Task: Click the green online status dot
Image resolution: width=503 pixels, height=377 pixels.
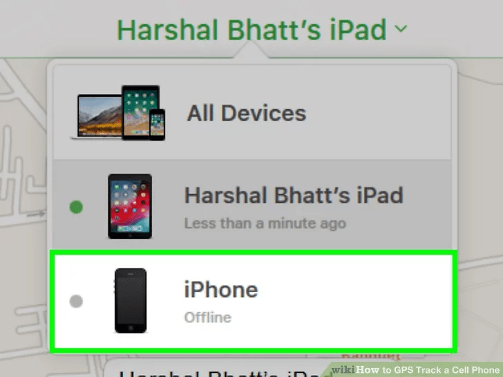Action: pos(76,207)
